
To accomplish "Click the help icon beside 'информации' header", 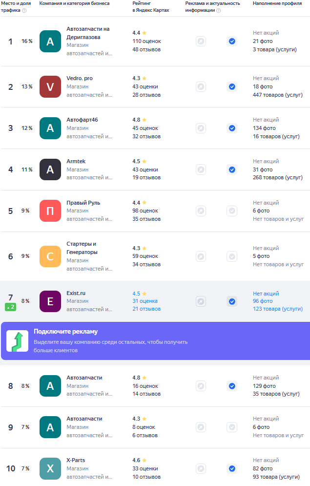I will coord(218,10).
